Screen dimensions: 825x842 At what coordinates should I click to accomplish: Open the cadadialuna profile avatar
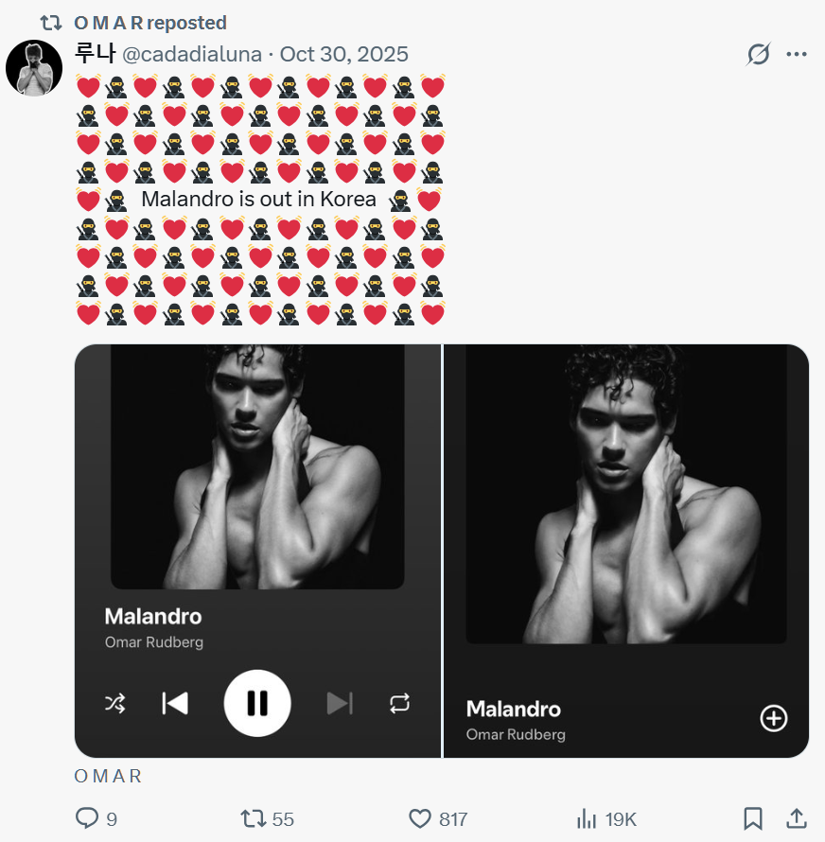point(34,68)
